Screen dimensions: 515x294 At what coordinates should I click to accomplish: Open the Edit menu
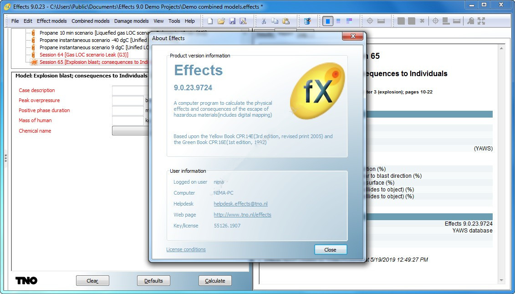click(28, 21)
